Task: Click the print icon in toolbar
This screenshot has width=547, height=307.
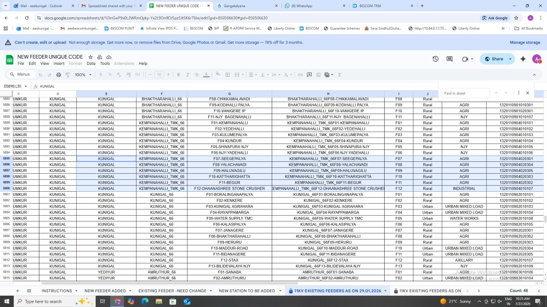Action: tap(58, 75)
